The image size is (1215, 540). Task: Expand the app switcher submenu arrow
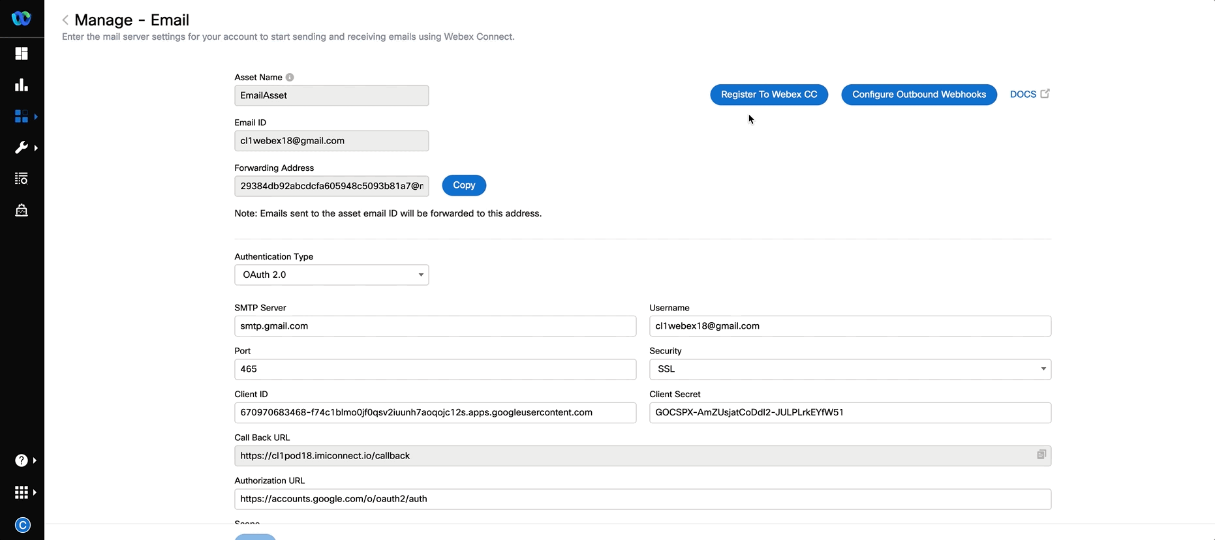click(x=35, y=492)
